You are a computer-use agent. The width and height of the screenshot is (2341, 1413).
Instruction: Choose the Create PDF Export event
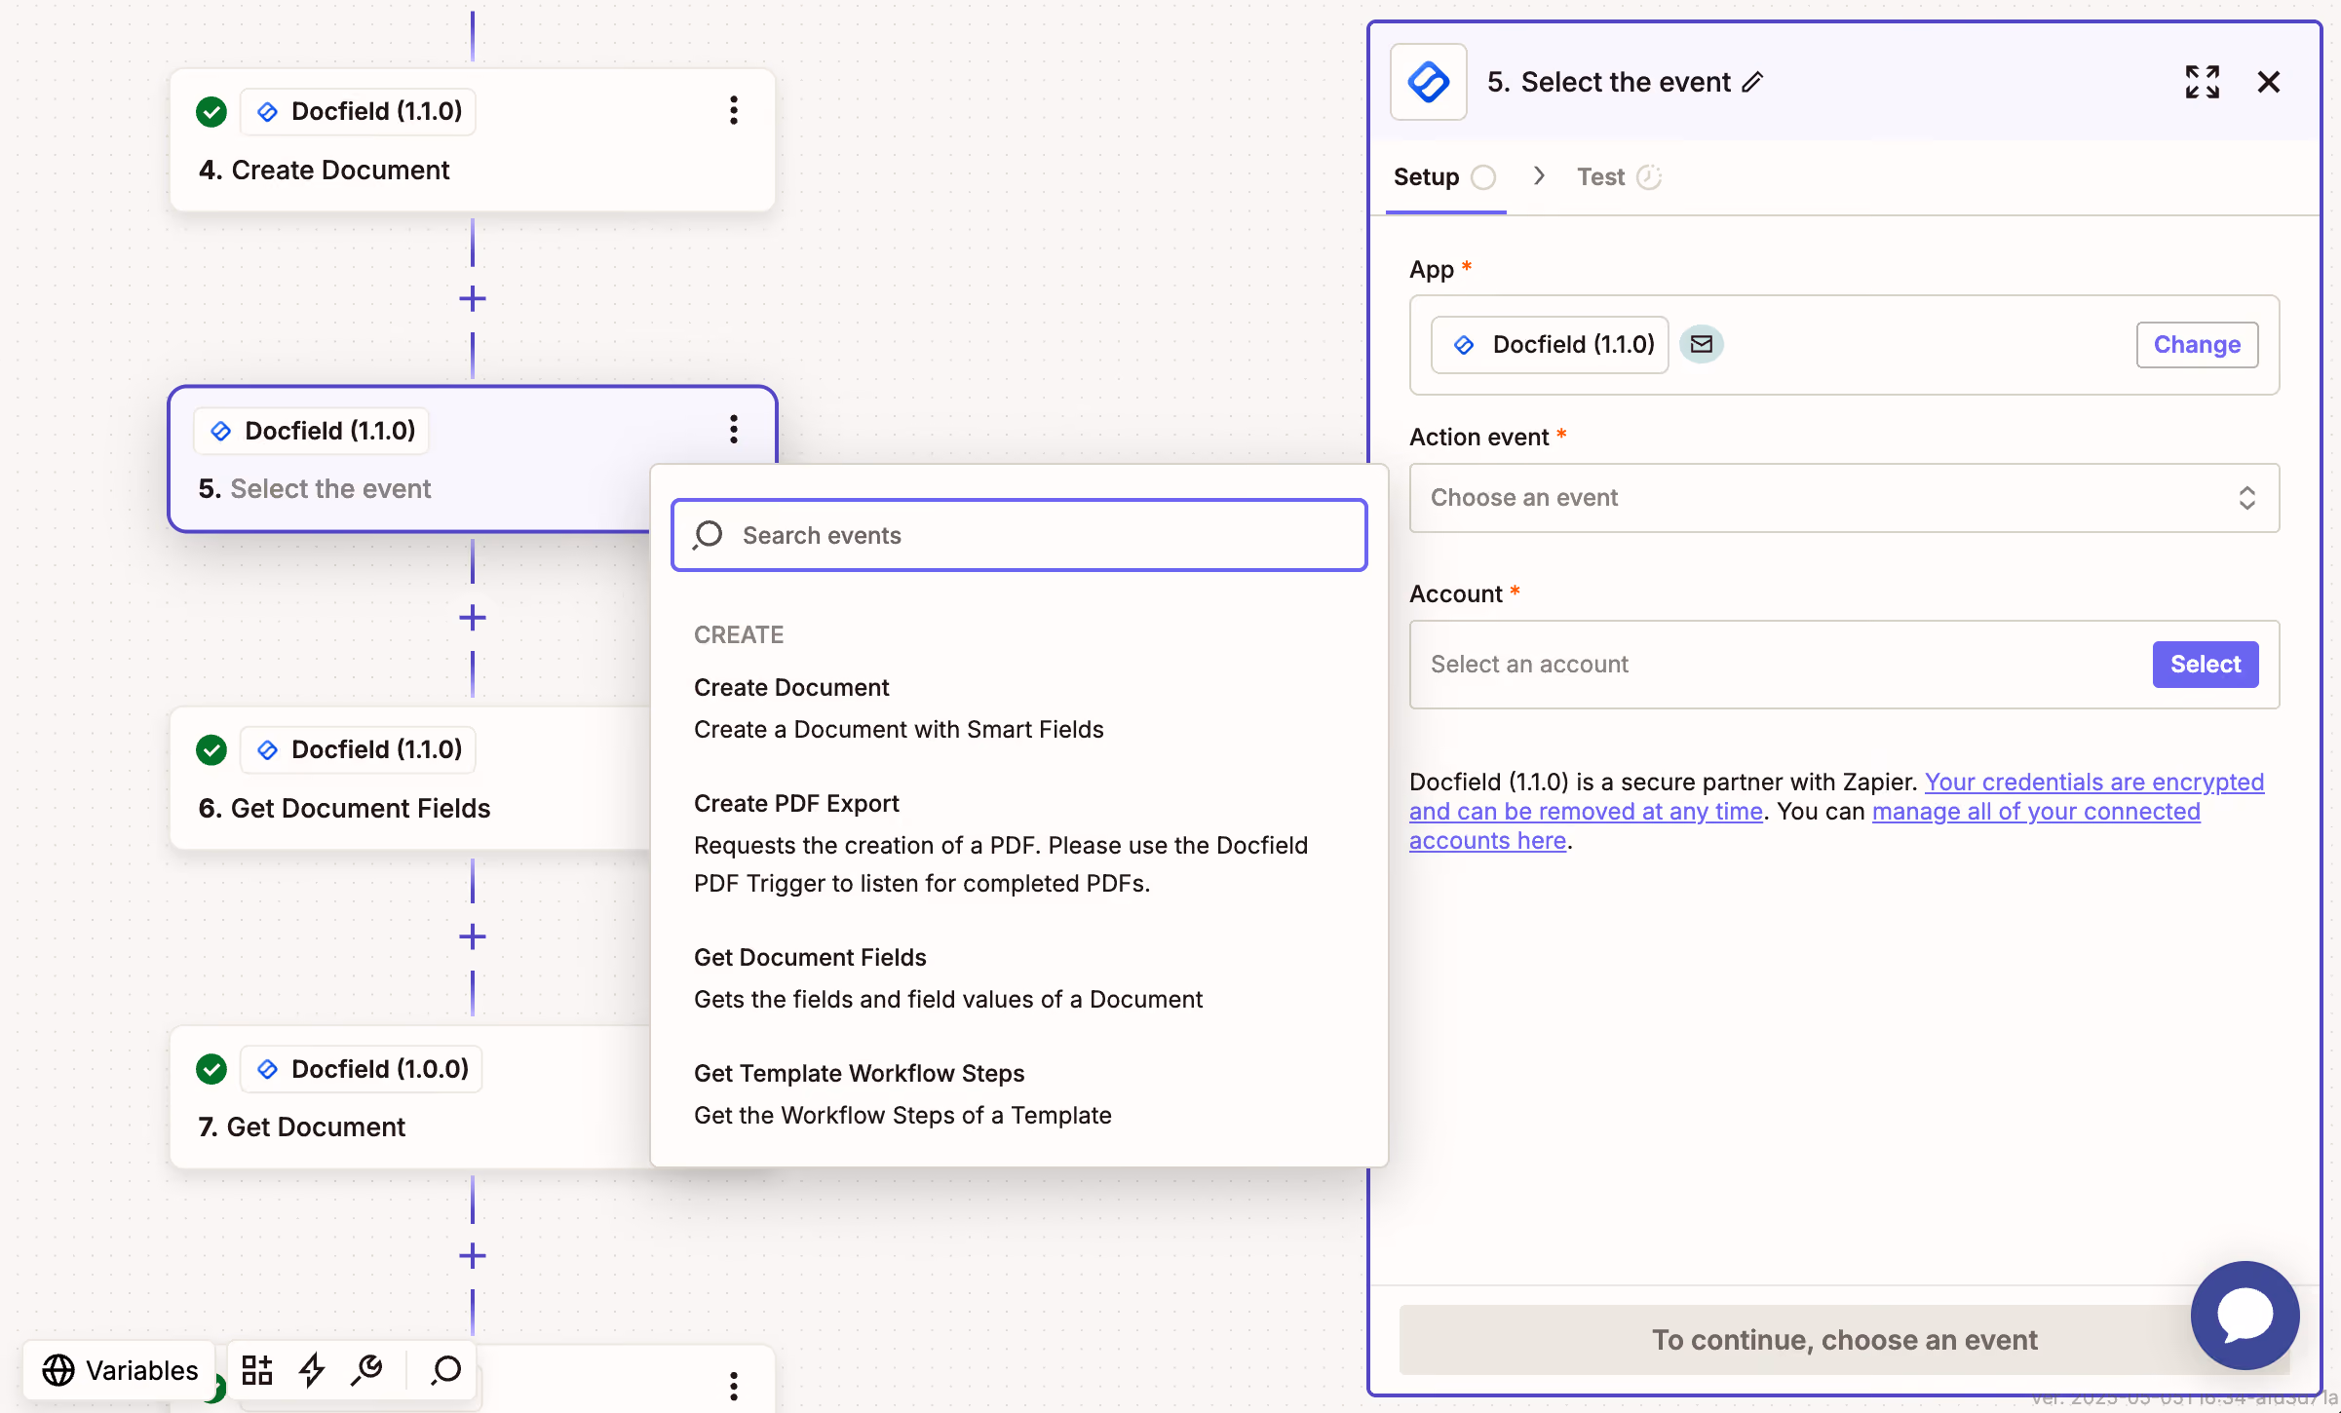(x=1019, y=843)
